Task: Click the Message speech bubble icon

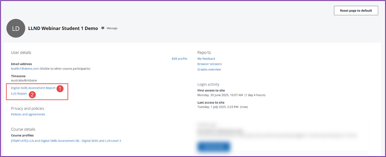Action: point(103,28)
